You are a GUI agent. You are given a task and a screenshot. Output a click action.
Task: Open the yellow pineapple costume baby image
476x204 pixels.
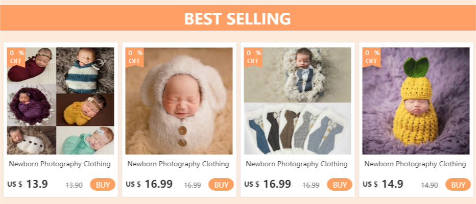416,101
